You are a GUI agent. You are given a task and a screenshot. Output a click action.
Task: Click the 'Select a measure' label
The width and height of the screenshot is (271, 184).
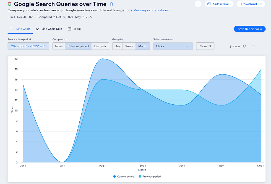tap(163, 39)
